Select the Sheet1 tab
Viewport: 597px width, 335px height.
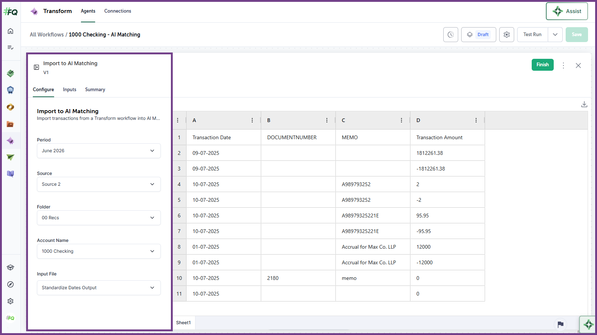[184, 323]
